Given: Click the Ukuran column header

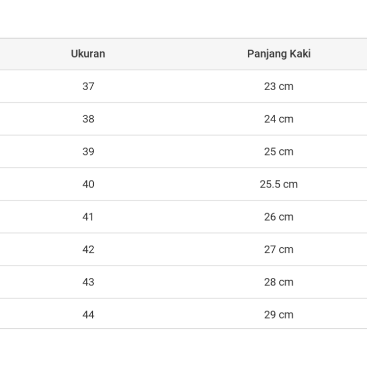Looking at the screenshot, I should tap(88, 54).
